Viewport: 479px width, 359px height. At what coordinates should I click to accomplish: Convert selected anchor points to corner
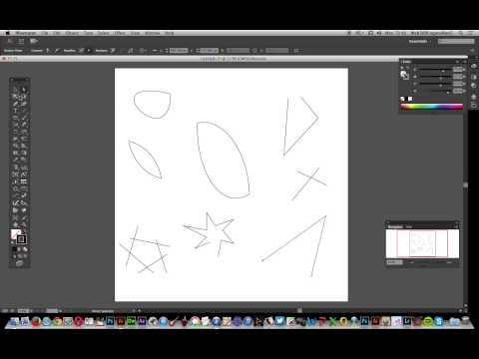(48, 51)
